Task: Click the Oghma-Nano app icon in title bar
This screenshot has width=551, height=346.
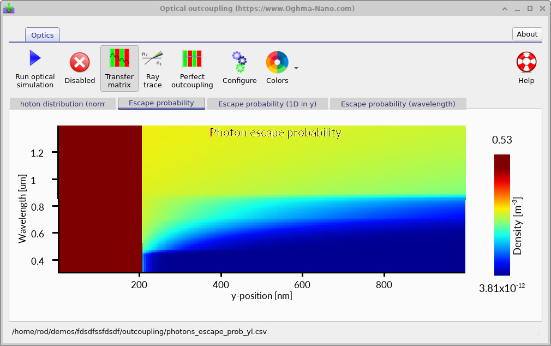Action: (x=8, y=8)
